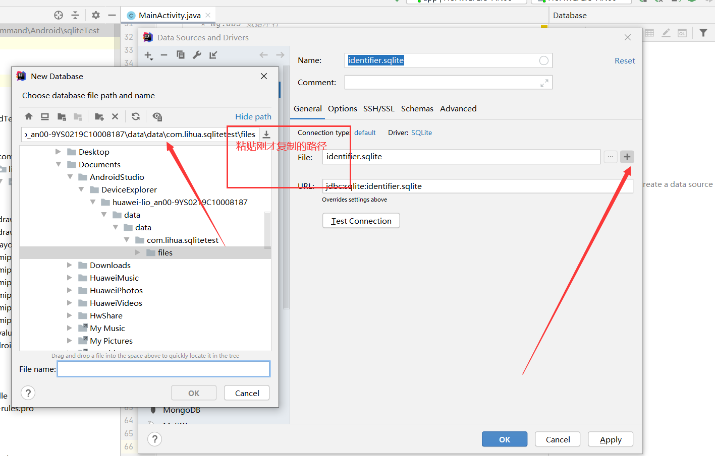The width and height of the screenshot is (715, 456).
Task: Switch to the Schemas tab
Action: point(417,109)
